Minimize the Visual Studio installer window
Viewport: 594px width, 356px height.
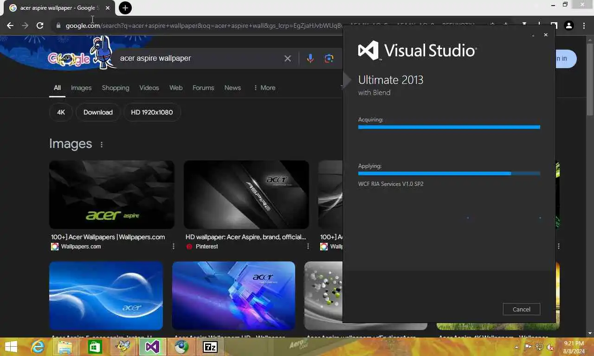click(533, 35)
